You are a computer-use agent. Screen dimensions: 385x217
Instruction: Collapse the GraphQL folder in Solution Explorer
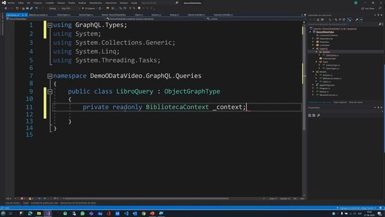click(313, 49)
